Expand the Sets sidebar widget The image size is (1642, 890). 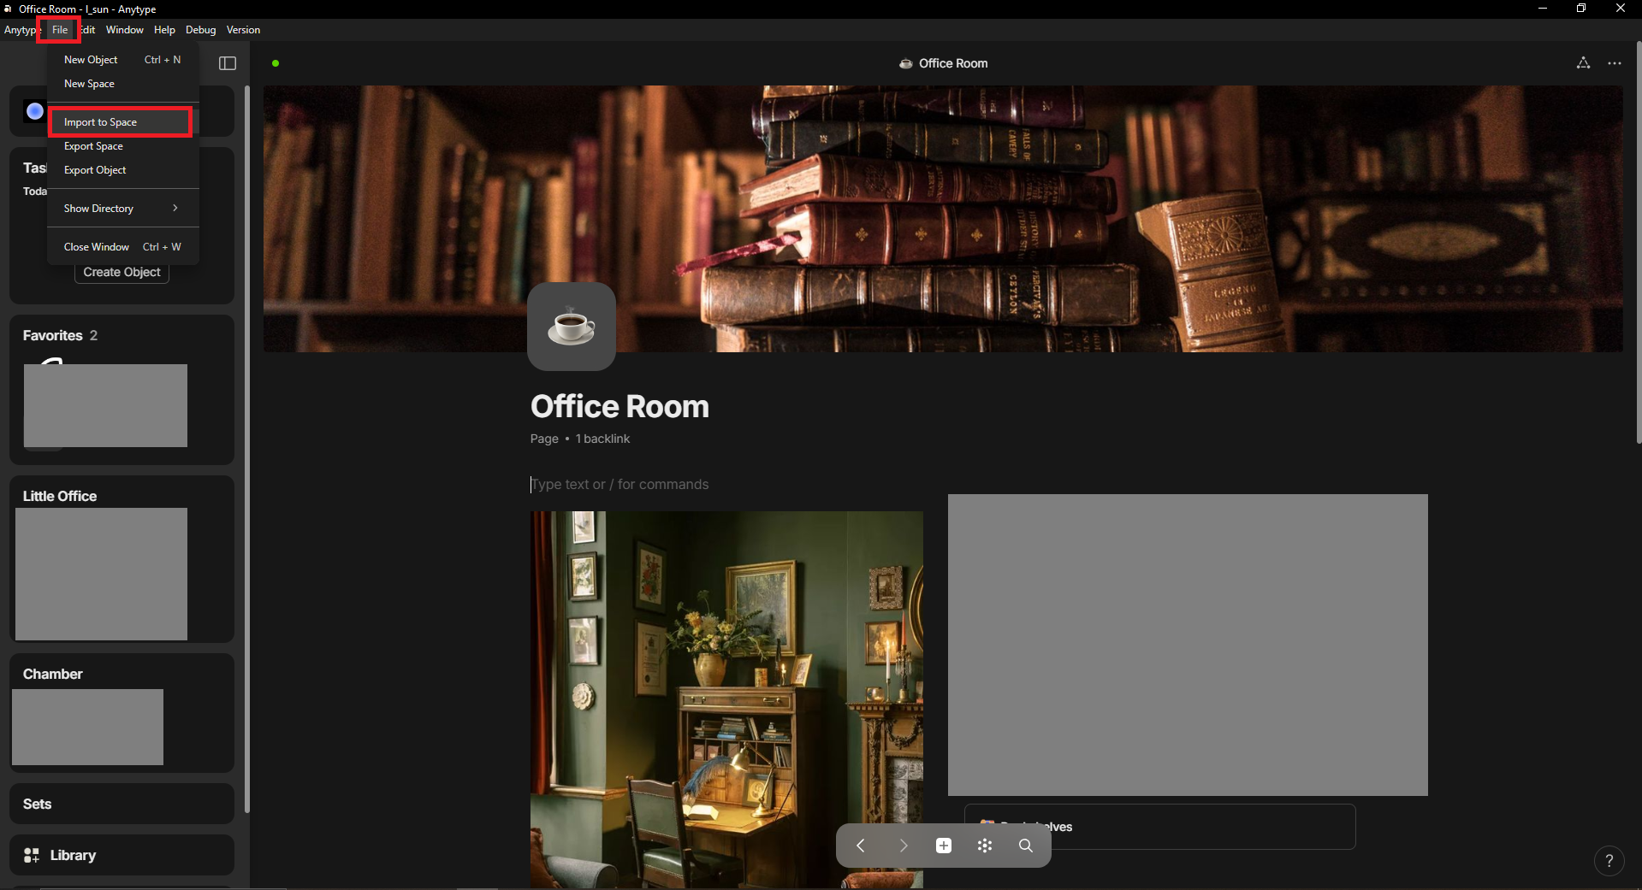pyautogui.click(x=122, y=804)
